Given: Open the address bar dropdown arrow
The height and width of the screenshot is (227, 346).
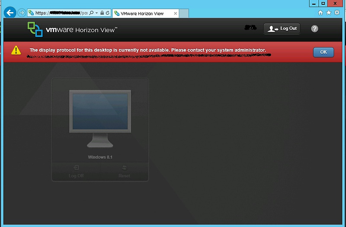Looking at the screenshot, I should (96, 13).
